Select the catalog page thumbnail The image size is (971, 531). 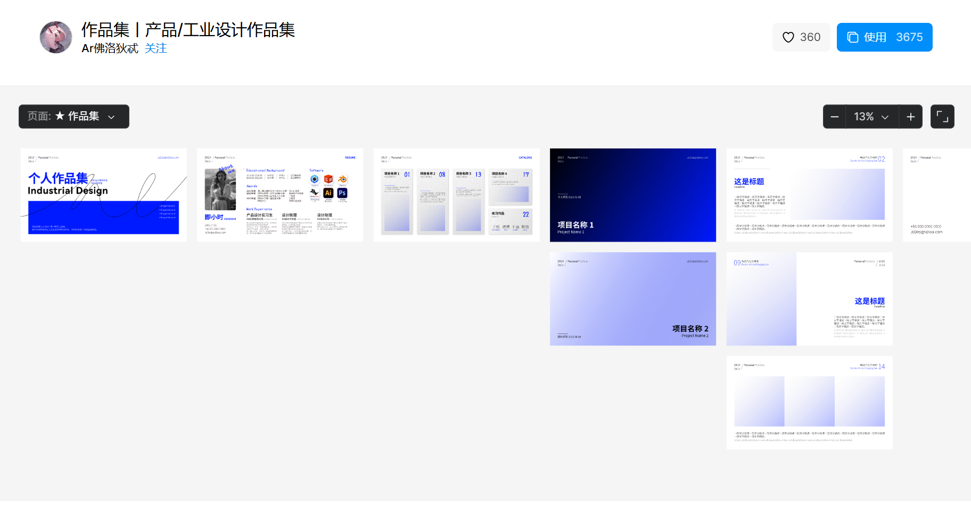pyautogui.click(x=457, y=195)
